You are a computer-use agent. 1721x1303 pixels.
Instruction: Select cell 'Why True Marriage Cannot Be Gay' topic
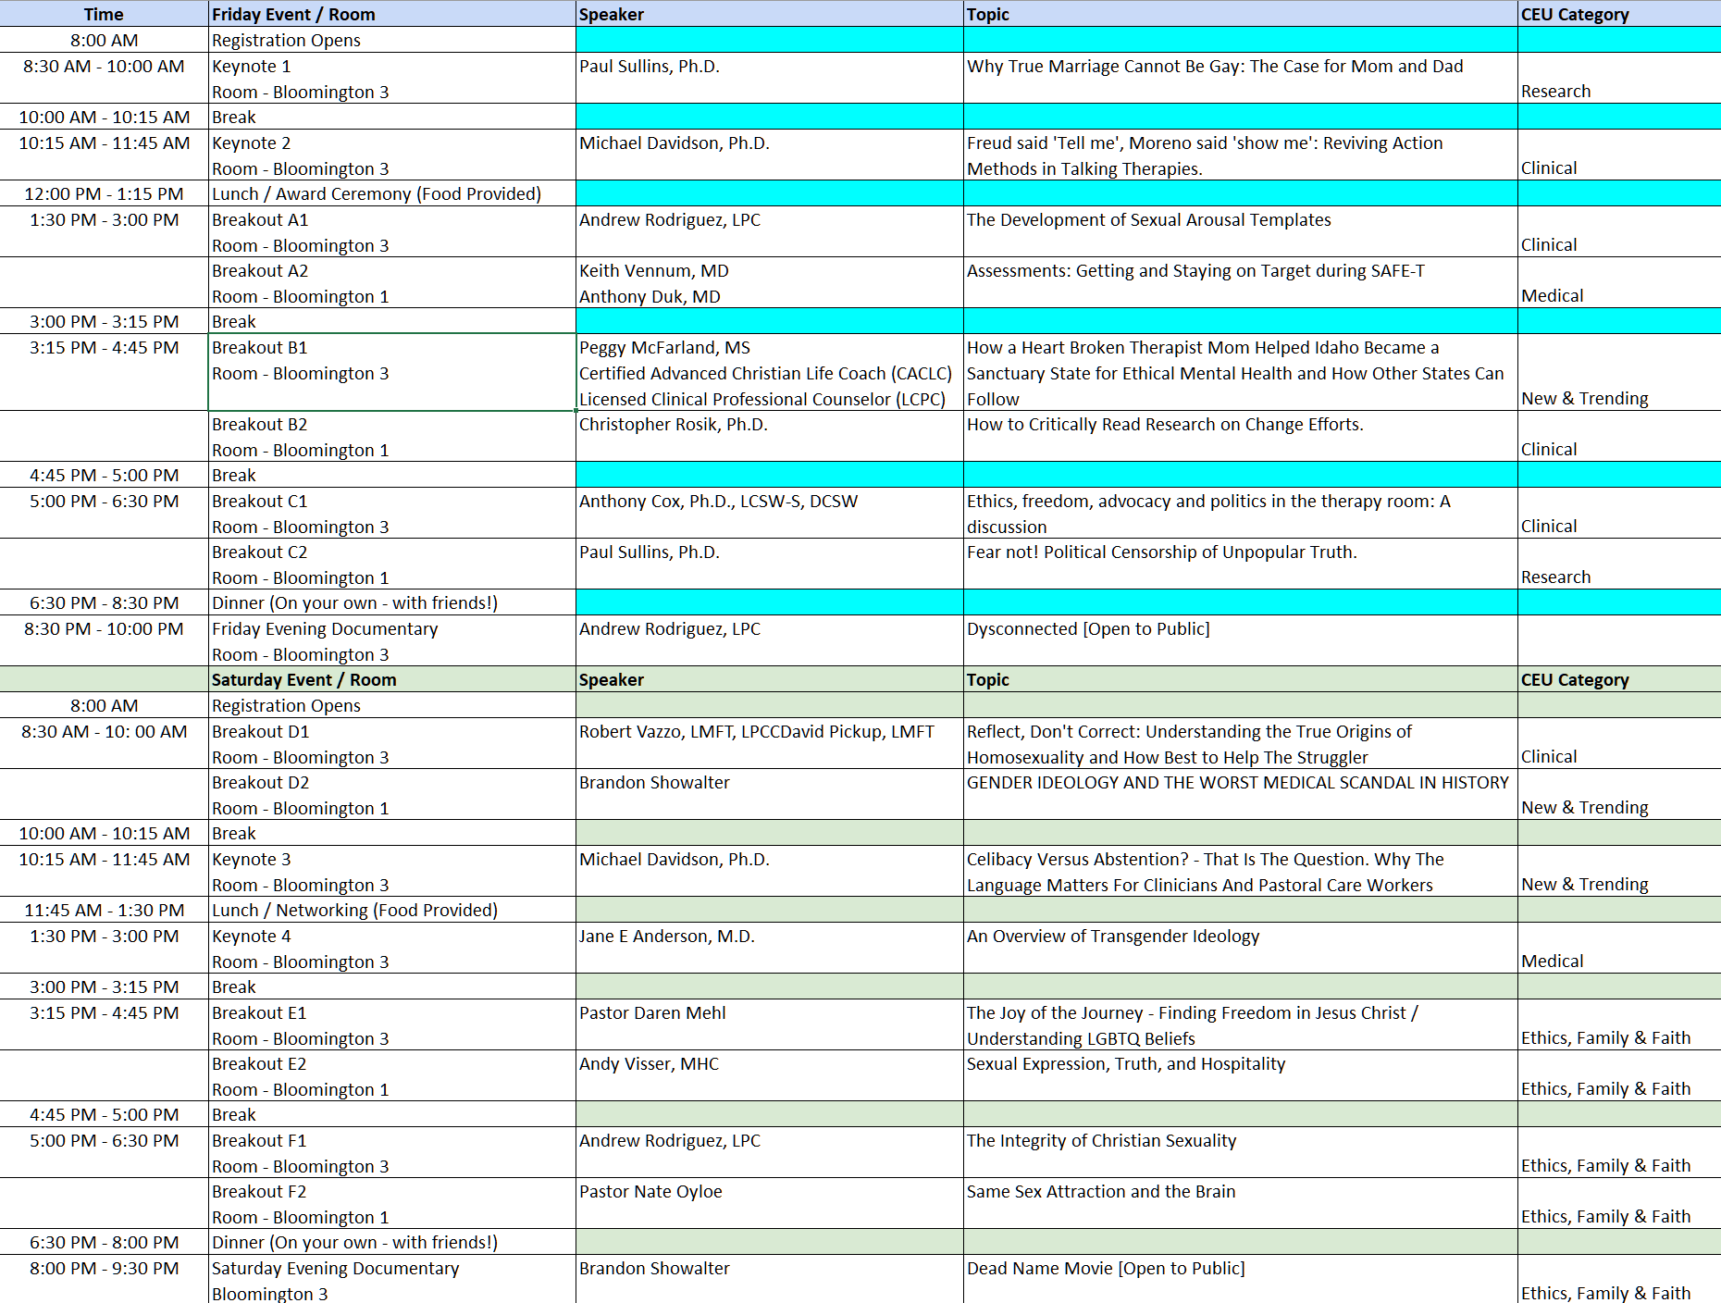(x=1240, y=78)
